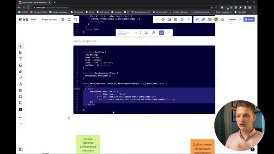Image resolution: width=274 pixels, height=154 pixels.
Task: Open the 'pick course' bookmark folder
Action: 103,12
